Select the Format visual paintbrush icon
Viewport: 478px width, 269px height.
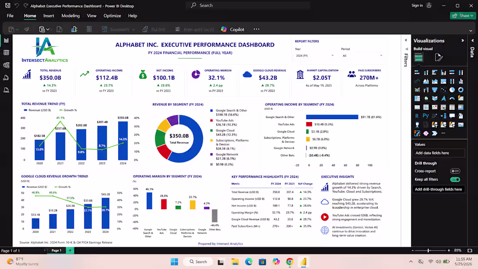(x=438, y=57)
